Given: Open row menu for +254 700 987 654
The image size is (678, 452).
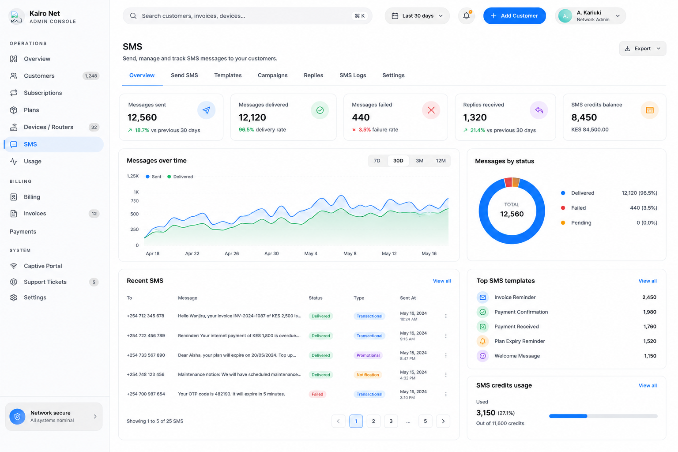Looking at the screenshot, I should point(446,394).
